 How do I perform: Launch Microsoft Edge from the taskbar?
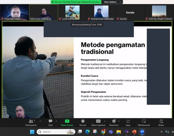(x=87, y=132)
